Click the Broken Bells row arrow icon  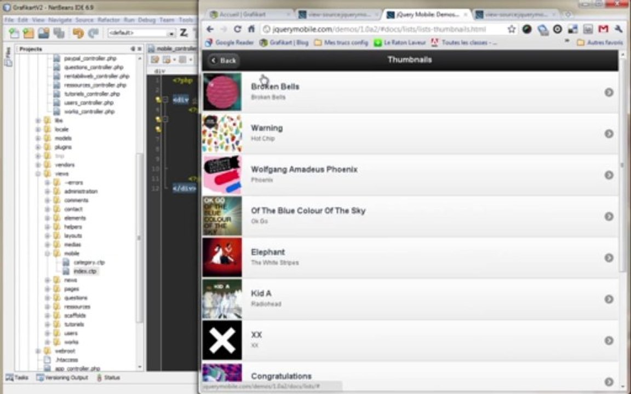click(609, 92)
